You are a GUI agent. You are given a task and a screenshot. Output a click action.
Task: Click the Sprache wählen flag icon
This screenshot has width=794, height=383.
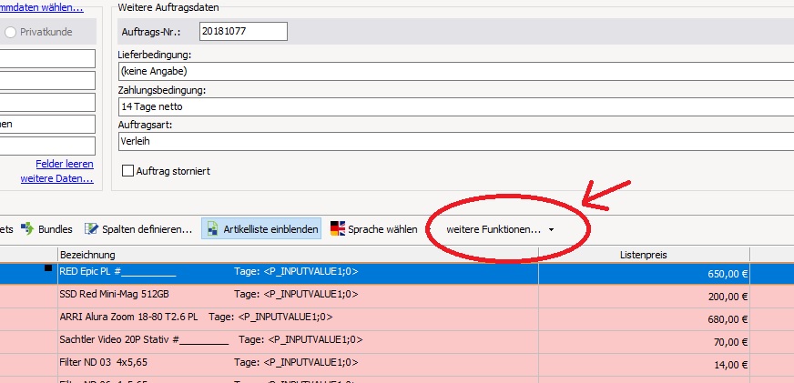click(x=337, y=228)
